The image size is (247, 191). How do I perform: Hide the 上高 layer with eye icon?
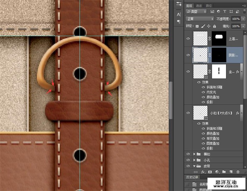tap(188, 39)
